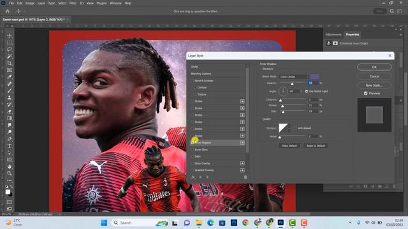
Task: Open the Windows Start menu
Action: pyautogui.click(x=104, y=223)
